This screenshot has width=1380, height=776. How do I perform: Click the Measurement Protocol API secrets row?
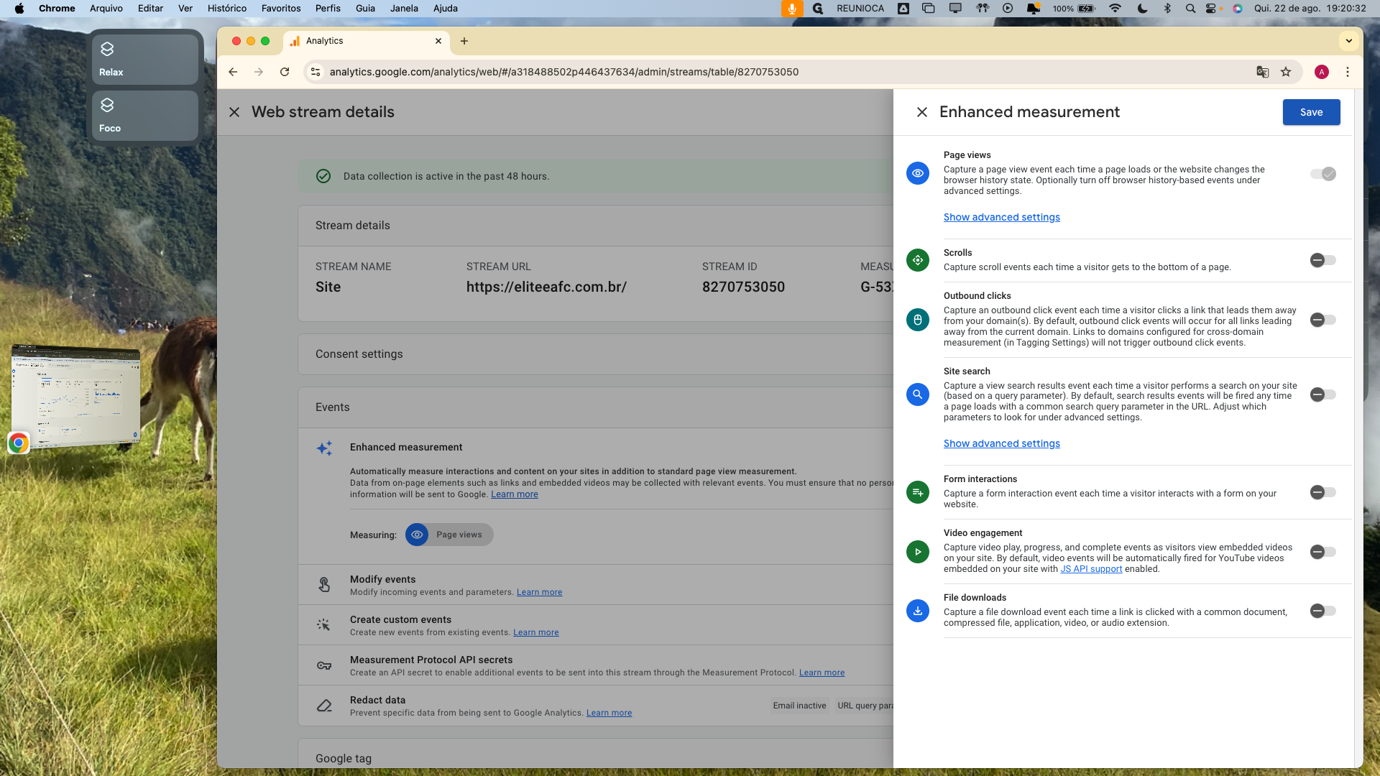595,665
